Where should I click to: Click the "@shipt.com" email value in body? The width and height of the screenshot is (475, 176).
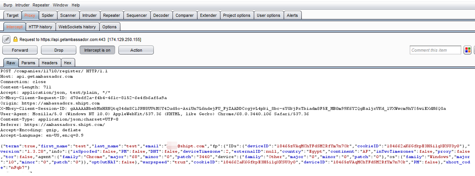(191, 146)
